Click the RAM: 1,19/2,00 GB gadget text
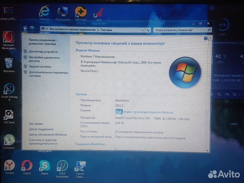This screenshot has height=183, width=244. click(227, 80)
